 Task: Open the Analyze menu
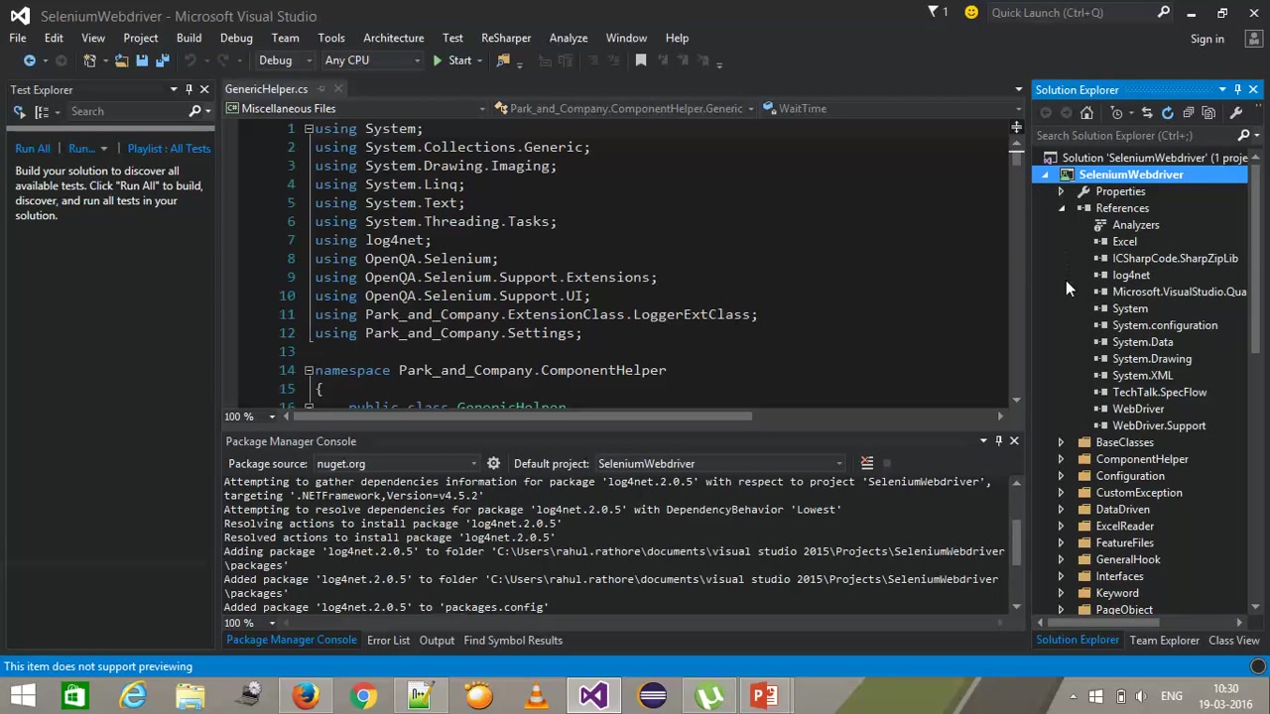click(x=569, y=38)
